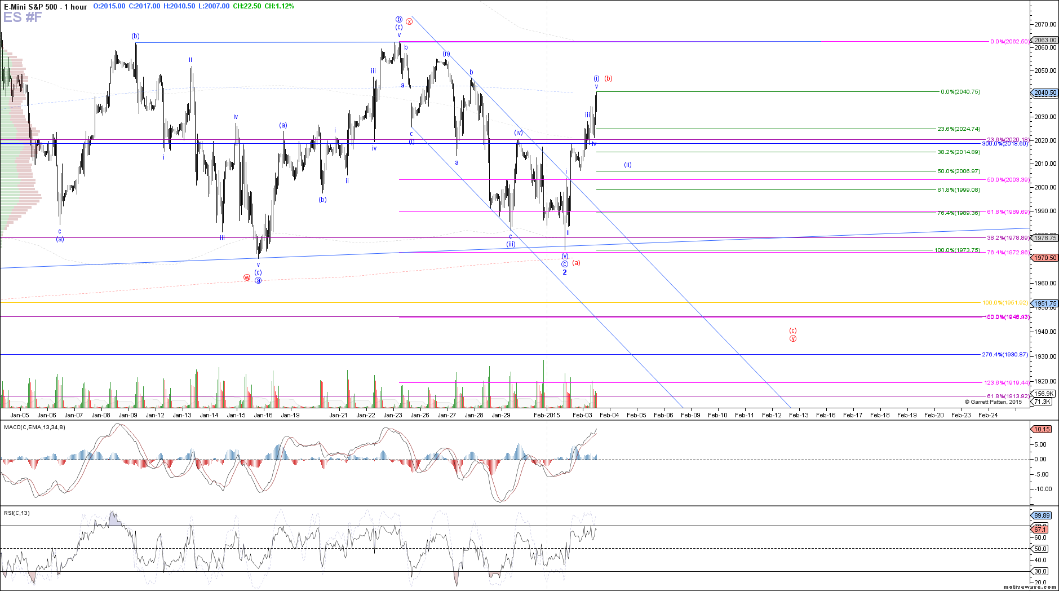Click the red circled "w" wave label

[x=247, y=277]
